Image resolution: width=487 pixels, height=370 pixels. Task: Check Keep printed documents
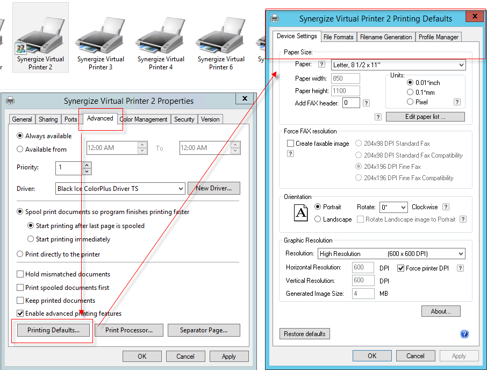pyautogui.click(x=20, y=301)
